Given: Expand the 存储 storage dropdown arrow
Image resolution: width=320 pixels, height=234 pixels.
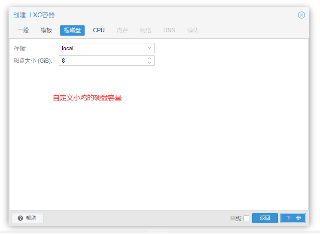Looking at the screenshot, I should point(149,48).
